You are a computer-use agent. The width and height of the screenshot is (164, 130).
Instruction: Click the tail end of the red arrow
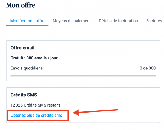(117, 110)
